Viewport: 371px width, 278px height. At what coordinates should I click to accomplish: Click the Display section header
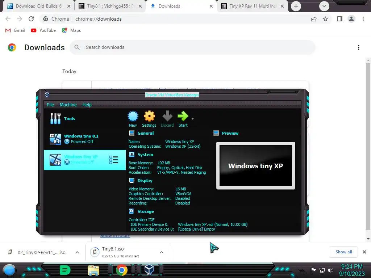tap(145, 181)
